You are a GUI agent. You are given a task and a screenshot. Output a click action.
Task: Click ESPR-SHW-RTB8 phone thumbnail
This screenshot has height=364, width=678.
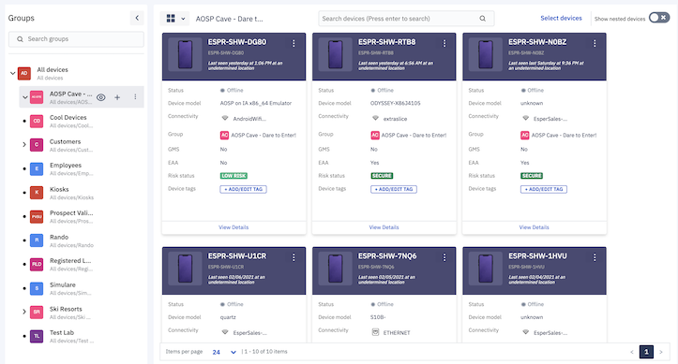[x=335, y=54]
